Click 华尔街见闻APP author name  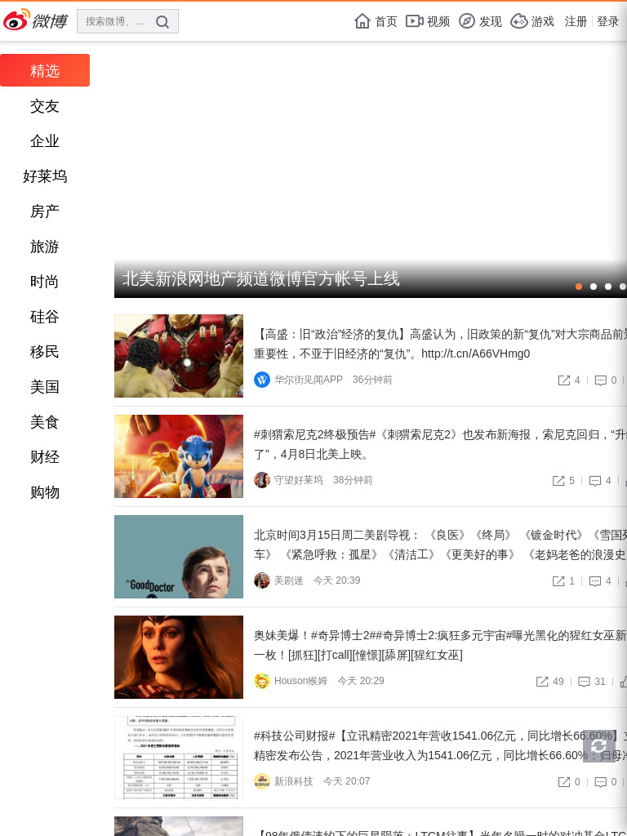pyautogui.click(x=308, y=380)
